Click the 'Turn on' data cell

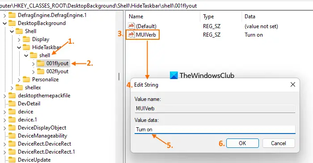coord(254,35)
